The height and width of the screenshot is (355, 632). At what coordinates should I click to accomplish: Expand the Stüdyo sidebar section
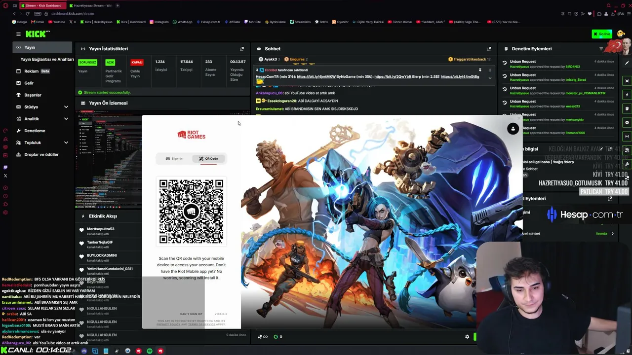click(x=66, y=107)
